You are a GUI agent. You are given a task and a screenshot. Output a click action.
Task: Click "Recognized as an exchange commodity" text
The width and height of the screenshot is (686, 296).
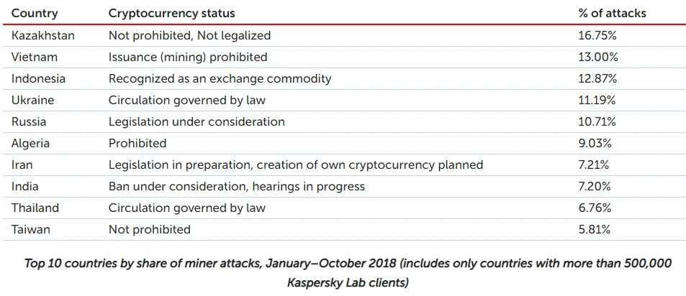pos(220,78)
